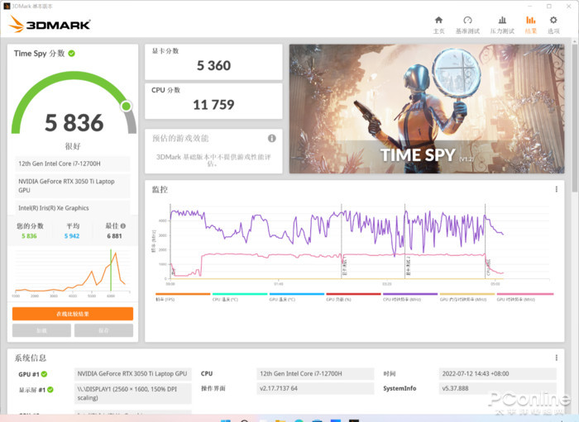
Task: Toggle the CPU 温度 (°C) legend series
Action: [x=240, y=297]
